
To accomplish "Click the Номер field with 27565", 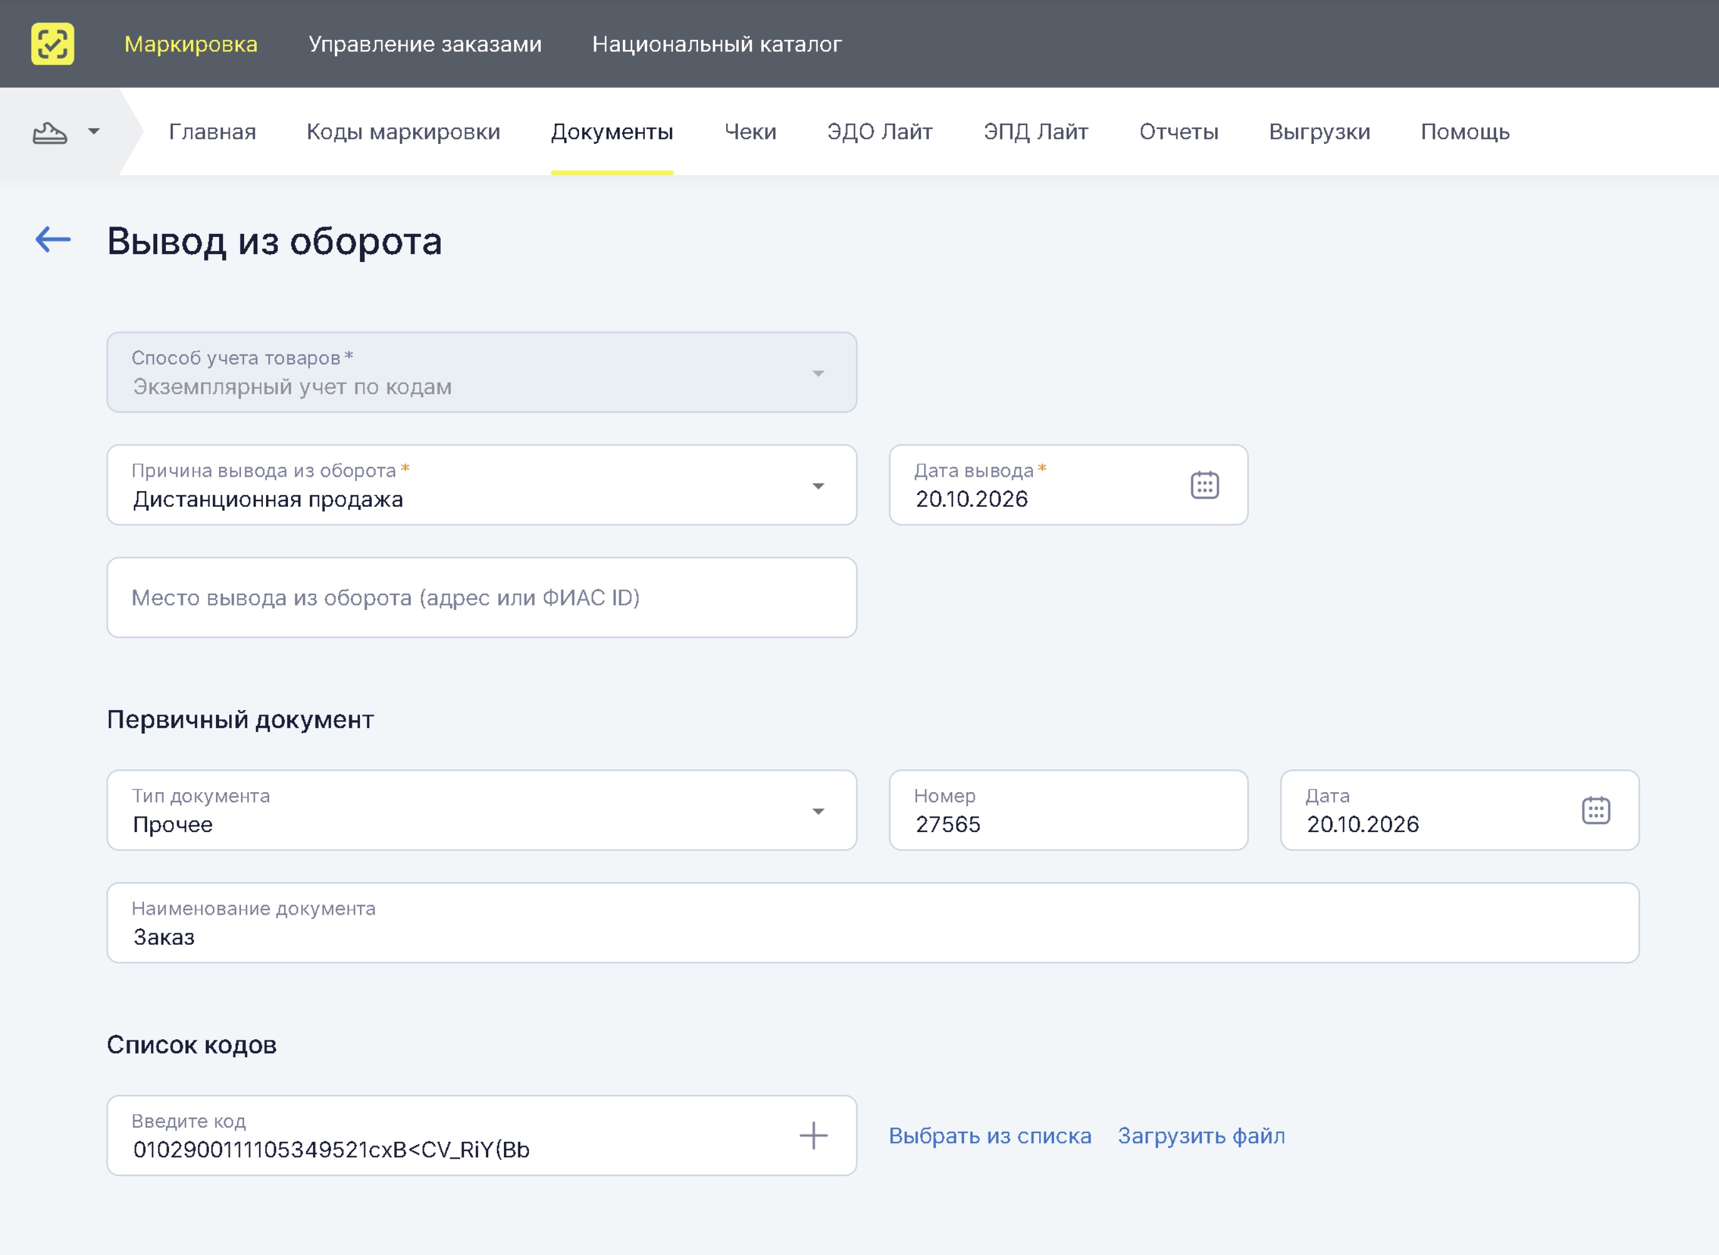I will (x=1069, y=810).
